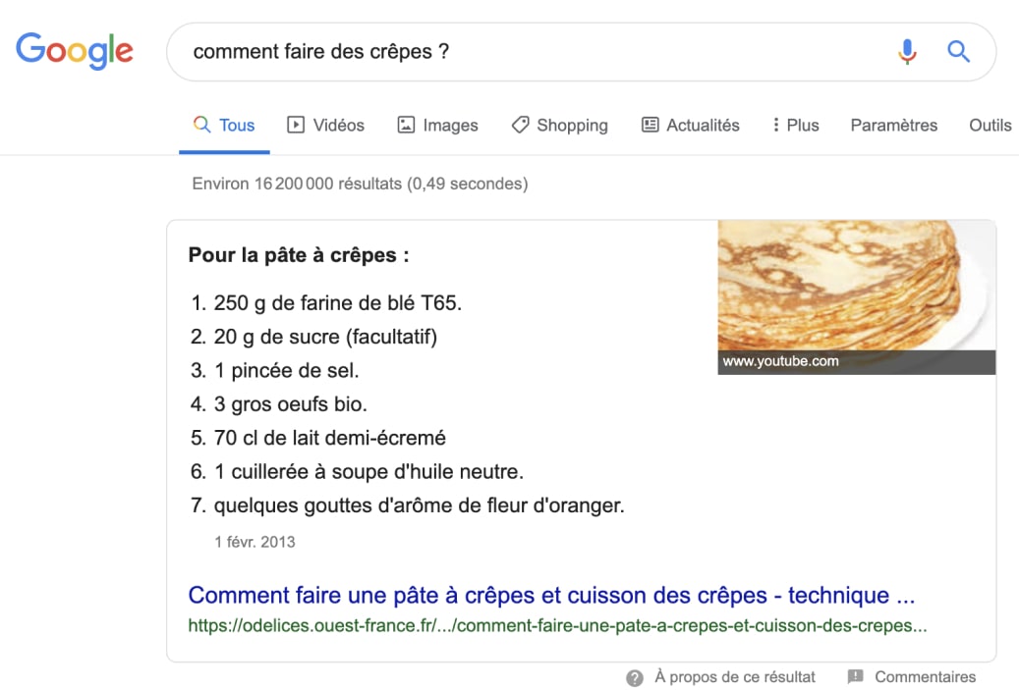Screen dimensions: 1019x690
Task: Click the price-tag icon beside Shopping
Action: [x=519, y=125]
